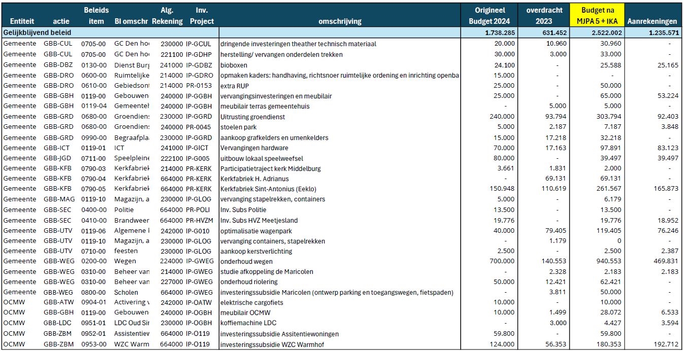Click the action code GBB-LDC
This screenshot has height=351, width=683.
[x=58, y=323]
